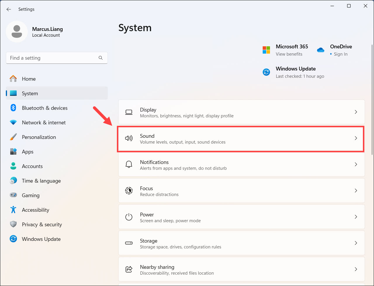Open Nearby sharing chevron

tap(356, 269)
